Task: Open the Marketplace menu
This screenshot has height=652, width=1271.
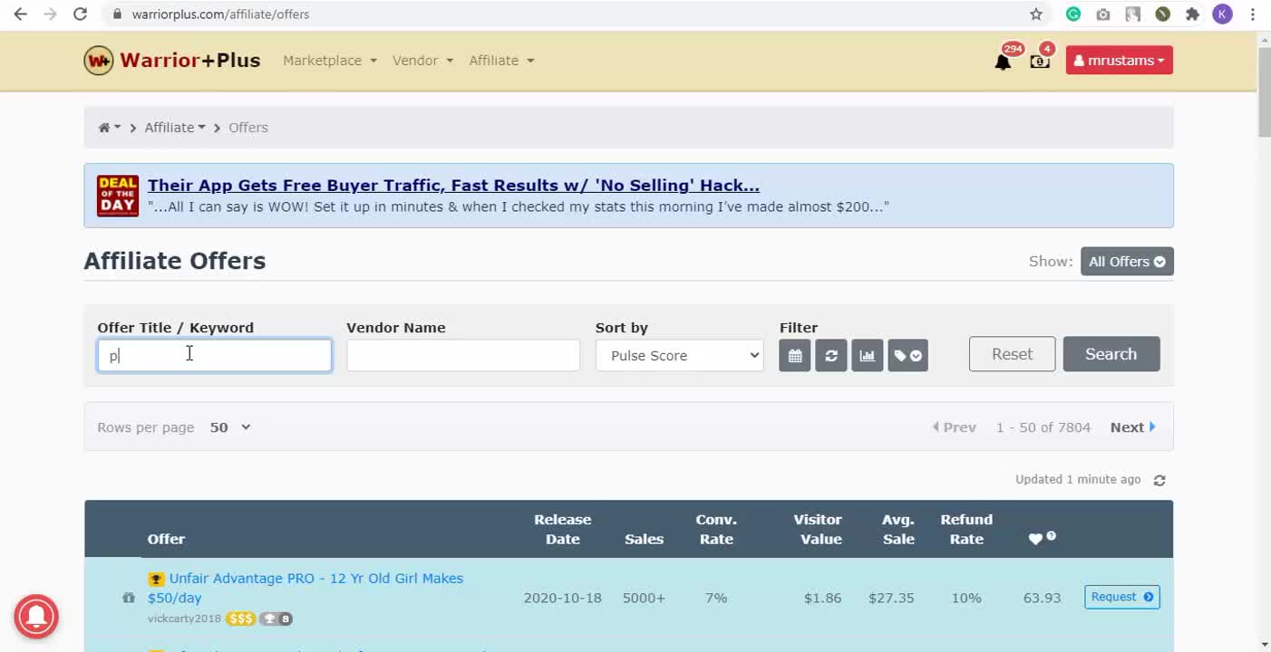Action: [329, 61]
